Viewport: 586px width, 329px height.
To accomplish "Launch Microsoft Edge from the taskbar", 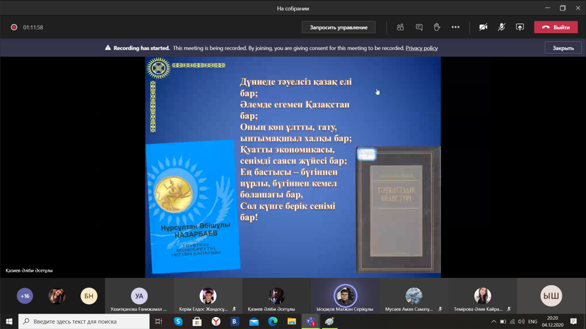I will 272,321.
